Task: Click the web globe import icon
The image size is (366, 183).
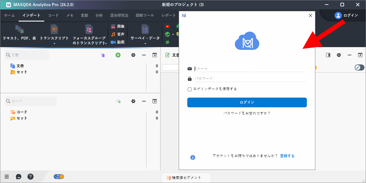Action: coord(167,34)
